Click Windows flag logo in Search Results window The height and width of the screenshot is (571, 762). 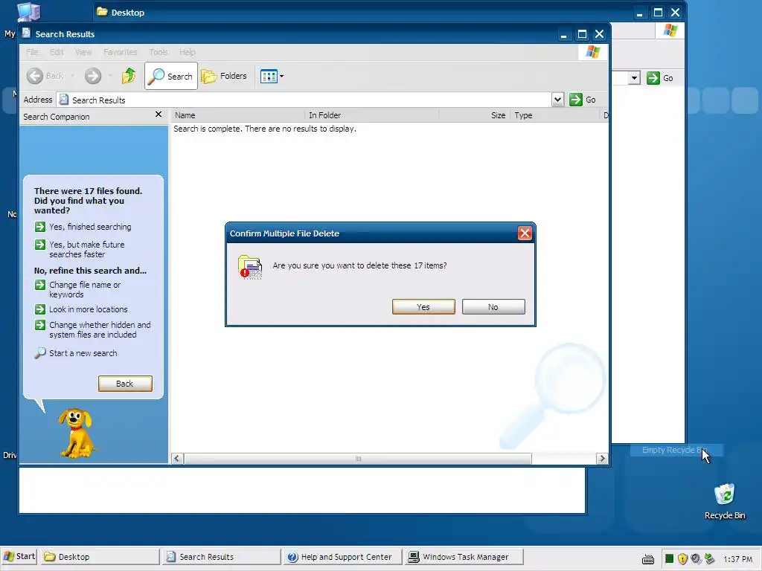pyautogui.click(x=592, y=51)
